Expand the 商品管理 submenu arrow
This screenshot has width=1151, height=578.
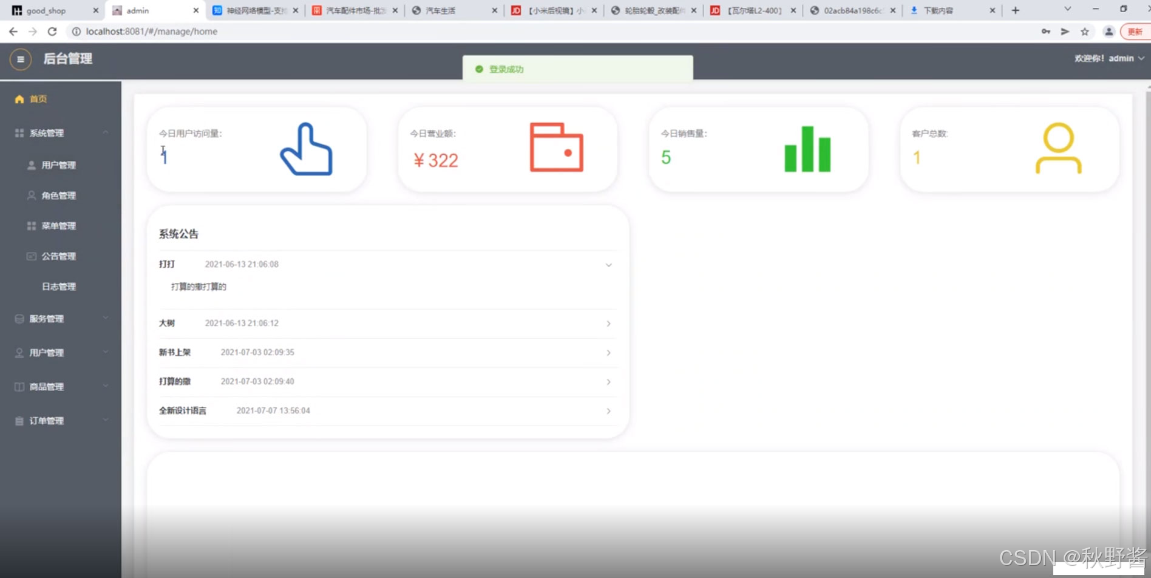(x=106, y=386)
